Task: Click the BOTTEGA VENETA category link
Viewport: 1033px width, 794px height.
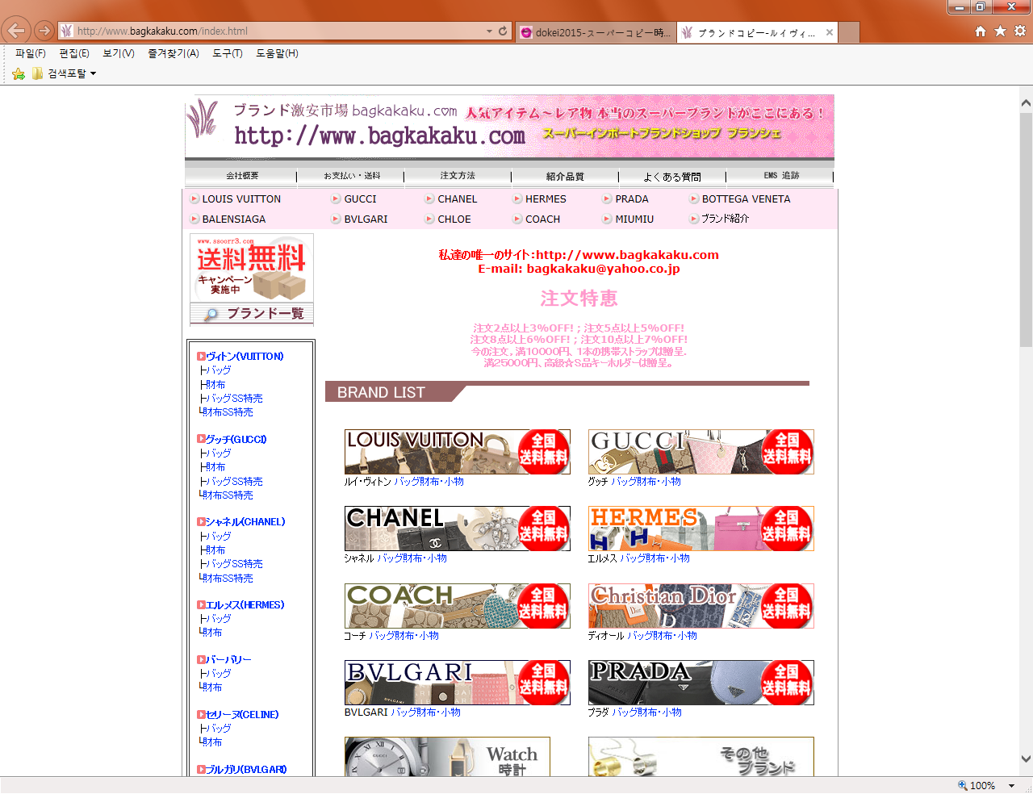Action: 746,198
